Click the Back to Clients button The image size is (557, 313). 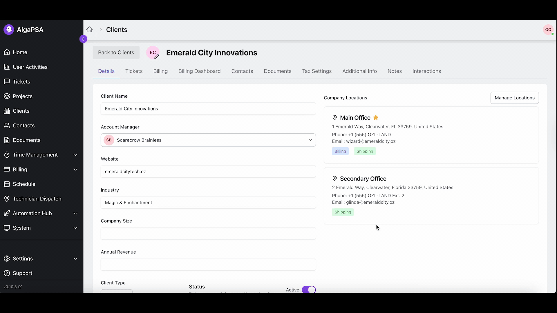[x=116, y=52]
